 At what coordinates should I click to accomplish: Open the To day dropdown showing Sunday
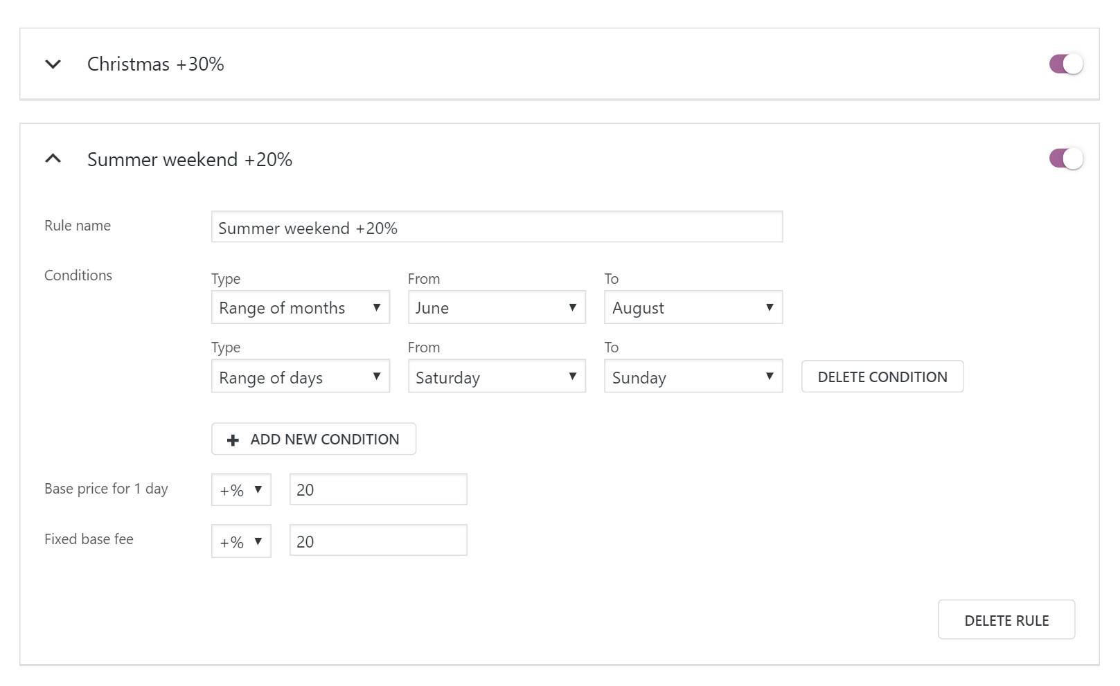(693, 376)
